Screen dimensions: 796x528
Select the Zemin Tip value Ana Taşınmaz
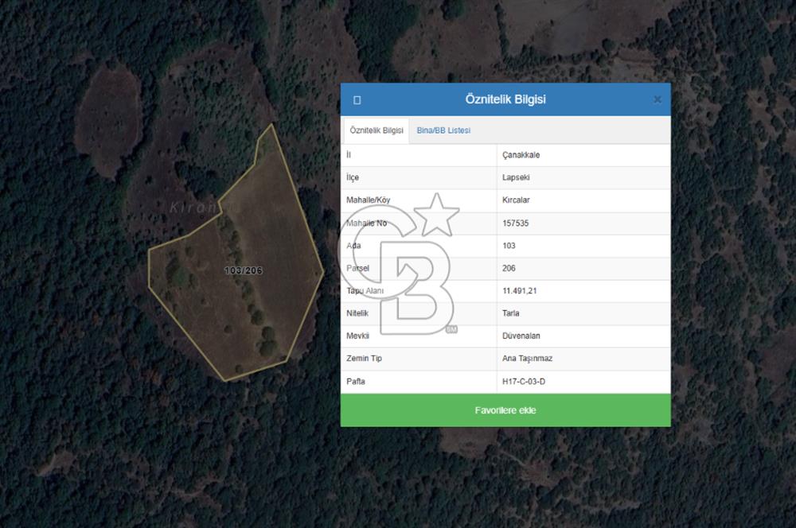point(527,358)
